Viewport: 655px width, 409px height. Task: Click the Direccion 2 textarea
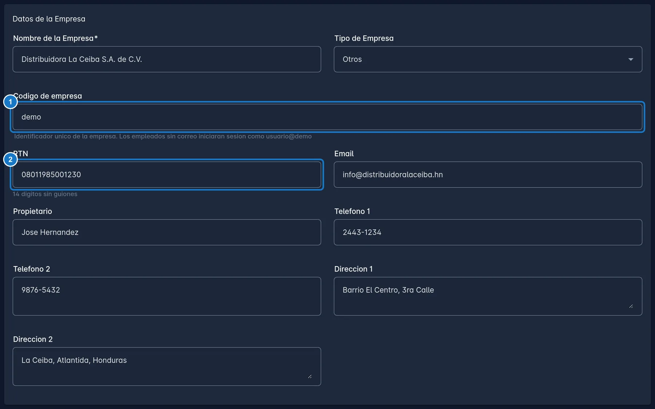[167, 366]
